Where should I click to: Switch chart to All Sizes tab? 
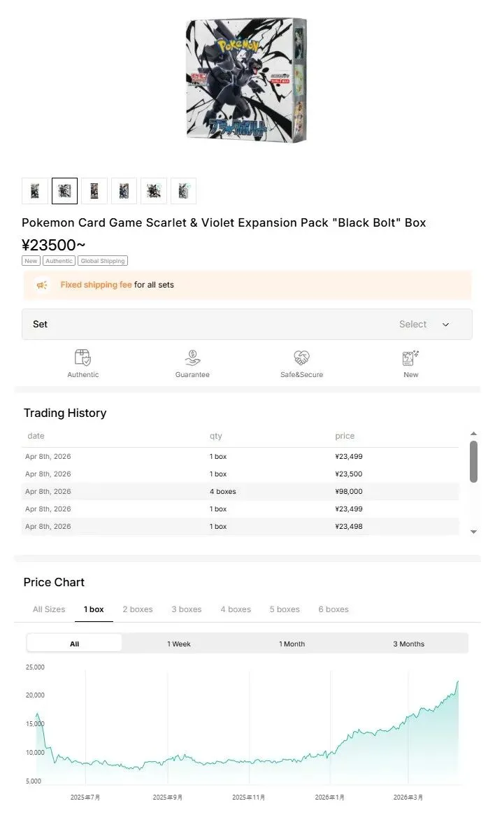tap(49, 609)
